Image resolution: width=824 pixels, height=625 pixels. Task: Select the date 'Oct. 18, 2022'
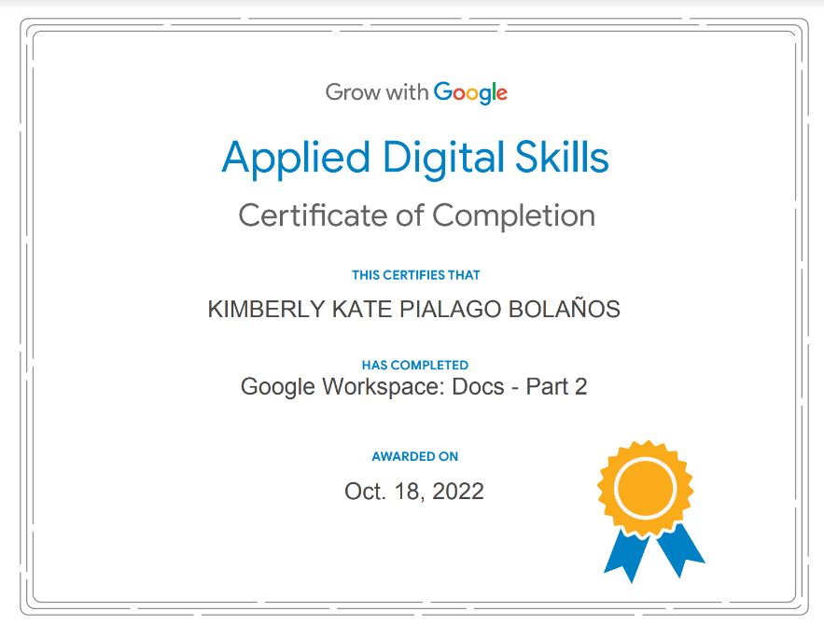click(414, 492)
